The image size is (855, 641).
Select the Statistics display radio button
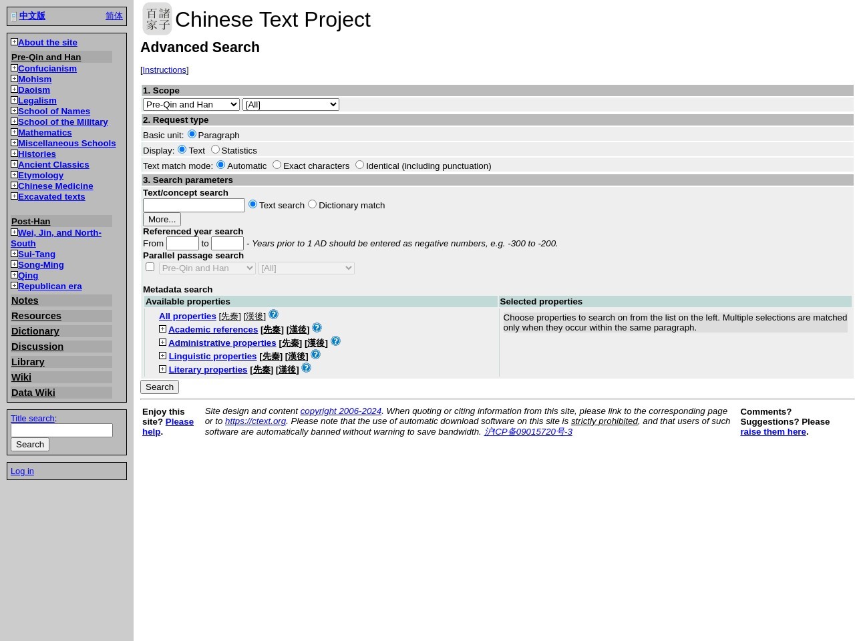[215, 150]
